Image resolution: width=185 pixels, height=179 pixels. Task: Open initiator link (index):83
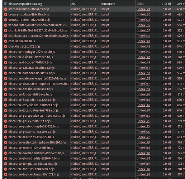point(143,153)
